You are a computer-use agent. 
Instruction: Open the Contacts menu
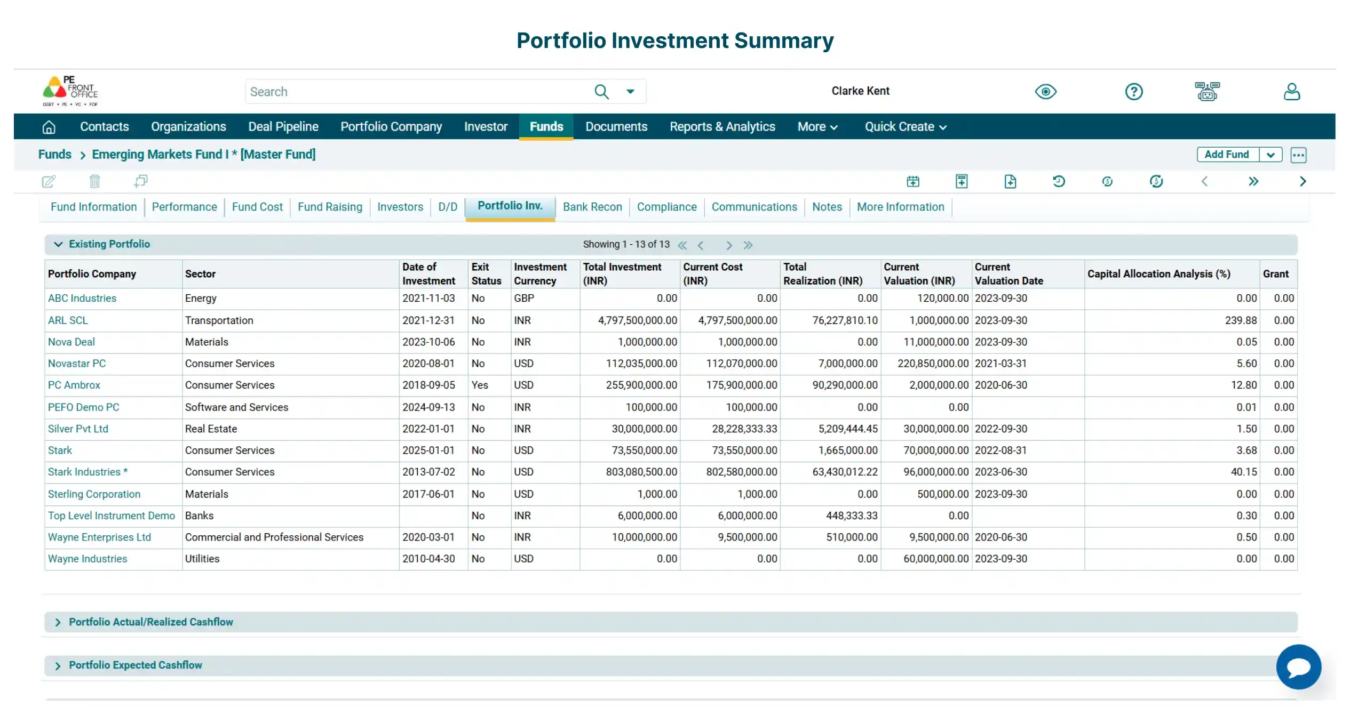105,127
